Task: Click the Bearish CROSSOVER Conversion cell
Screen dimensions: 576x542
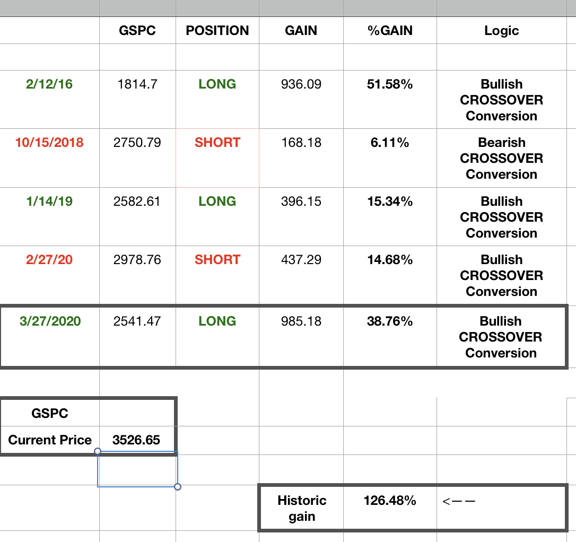Action: [501, 158]
